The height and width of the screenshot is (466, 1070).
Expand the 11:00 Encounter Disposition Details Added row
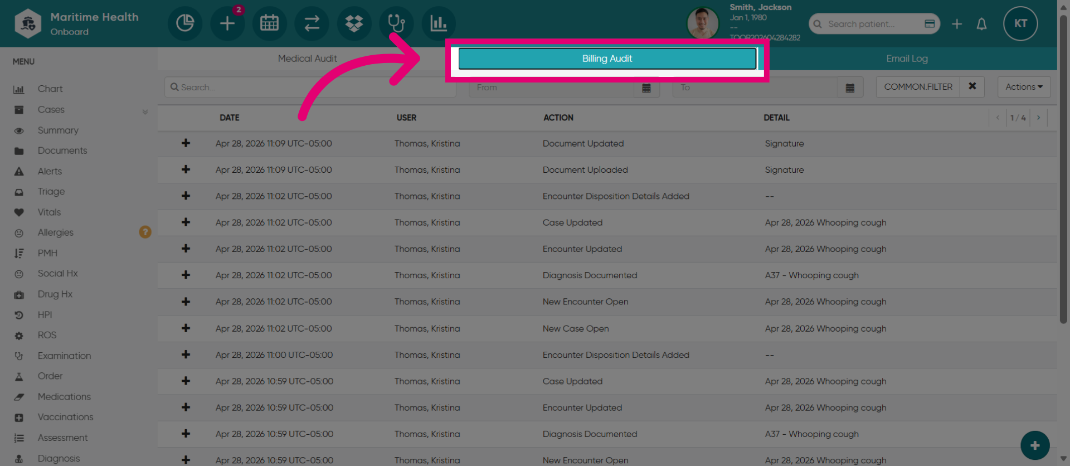[186, 355]
